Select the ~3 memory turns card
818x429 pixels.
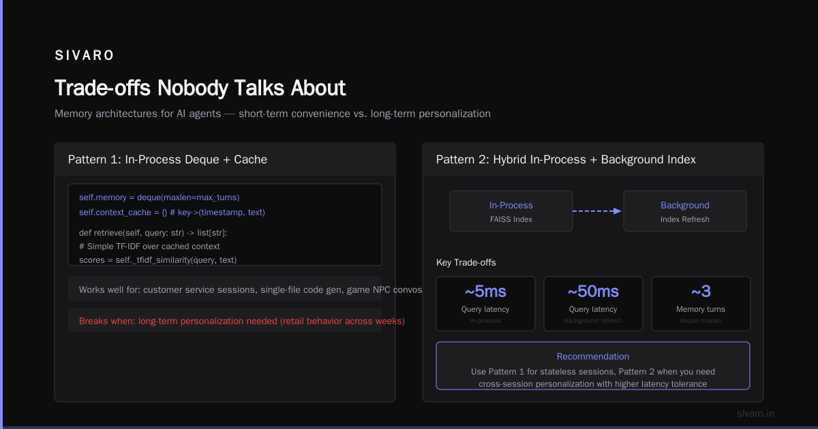pos(701,304)
